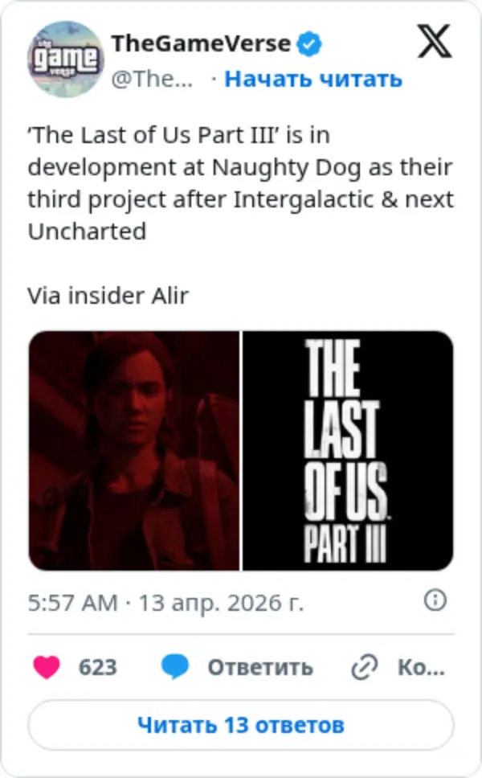Click the tweet text about Naughty Dog

point(240,183)
